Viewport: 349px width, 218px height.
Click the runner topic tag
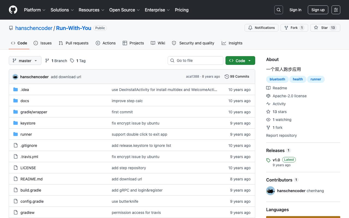coord(316,79)
